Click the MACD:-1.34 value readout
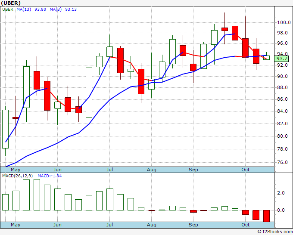 click(50, 176)
